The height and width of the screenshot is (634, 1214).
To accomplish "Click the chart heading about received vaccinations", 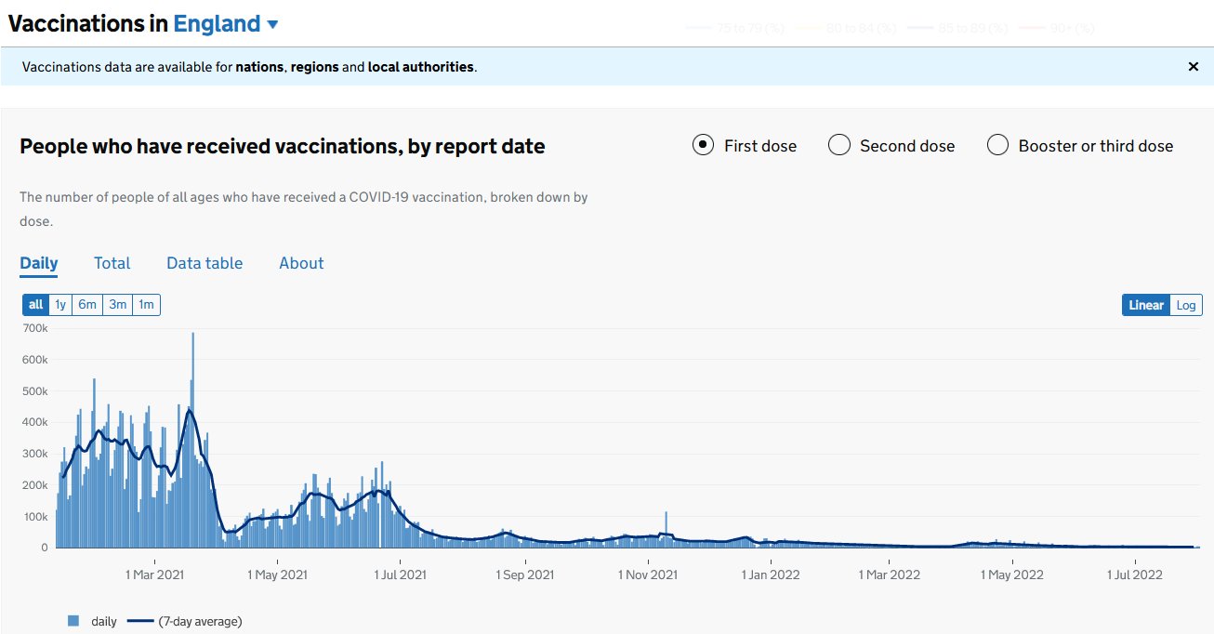I will [x=283, y=146].
